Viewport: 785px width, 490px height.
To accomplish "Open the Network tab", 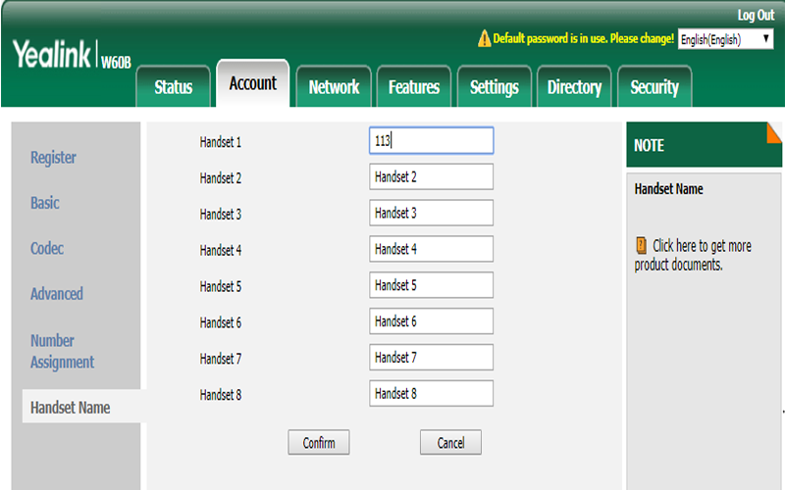I will coord(334,87).
